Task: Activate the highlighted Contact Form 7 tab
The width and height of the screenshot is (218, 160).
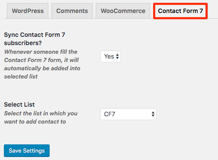Action: (x=180, y=11)
